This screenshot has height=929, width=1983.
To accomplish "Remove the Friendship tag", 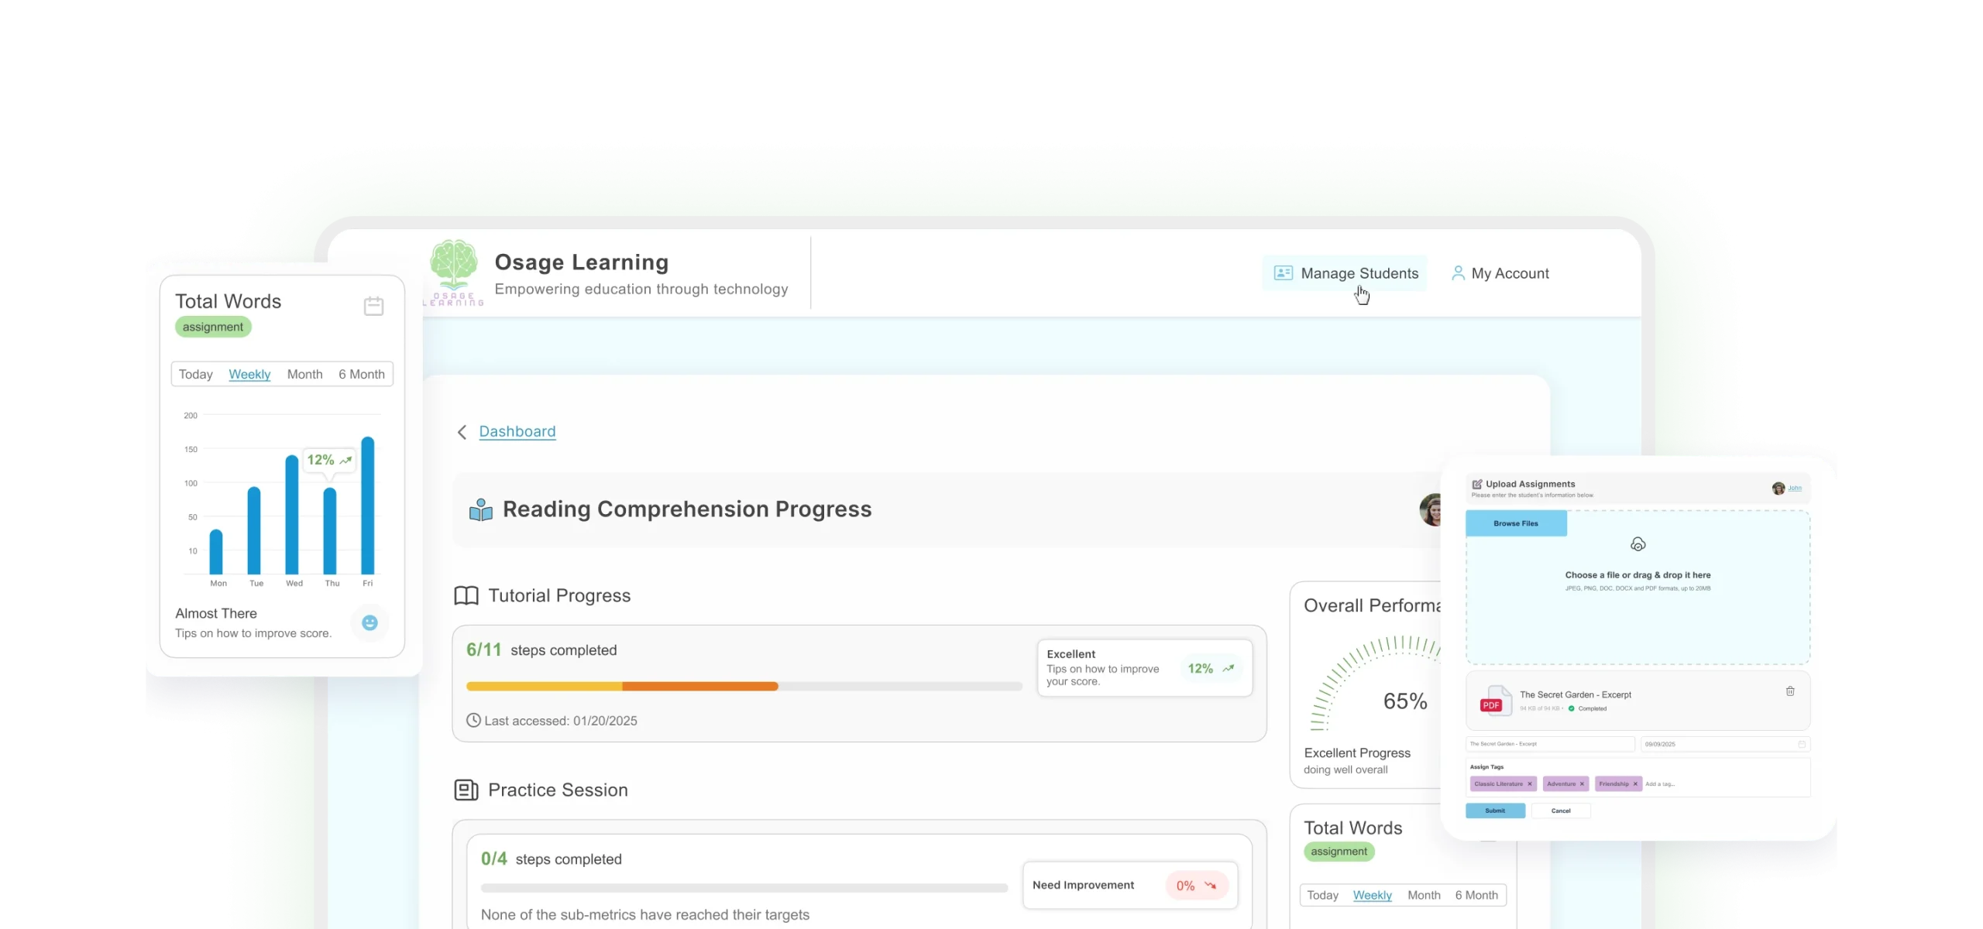I will 1635,784.
